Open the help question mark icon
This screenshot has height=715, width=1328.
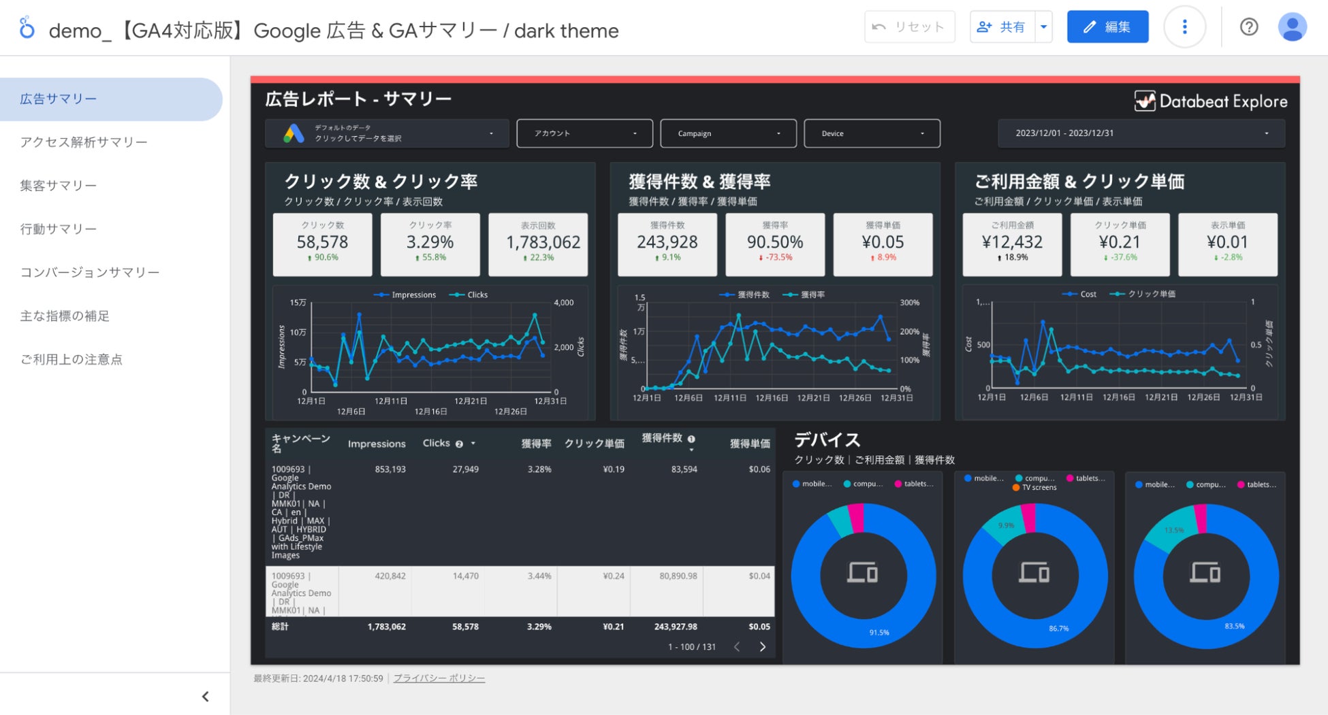(1248, 27)
